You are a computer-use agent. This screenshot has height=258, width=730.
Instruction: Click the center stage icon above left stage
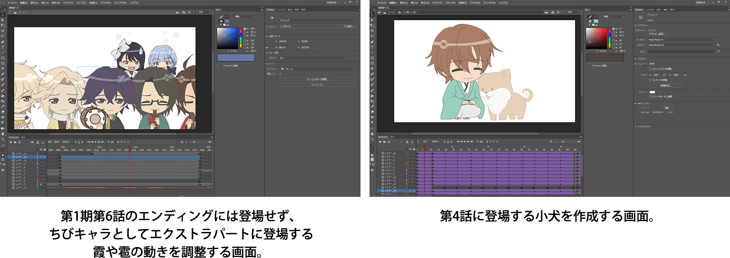coord(189,12)
